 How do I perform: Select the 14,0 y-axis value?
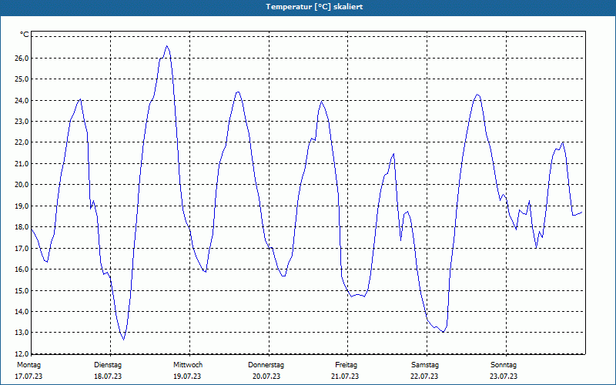point(22,312)
